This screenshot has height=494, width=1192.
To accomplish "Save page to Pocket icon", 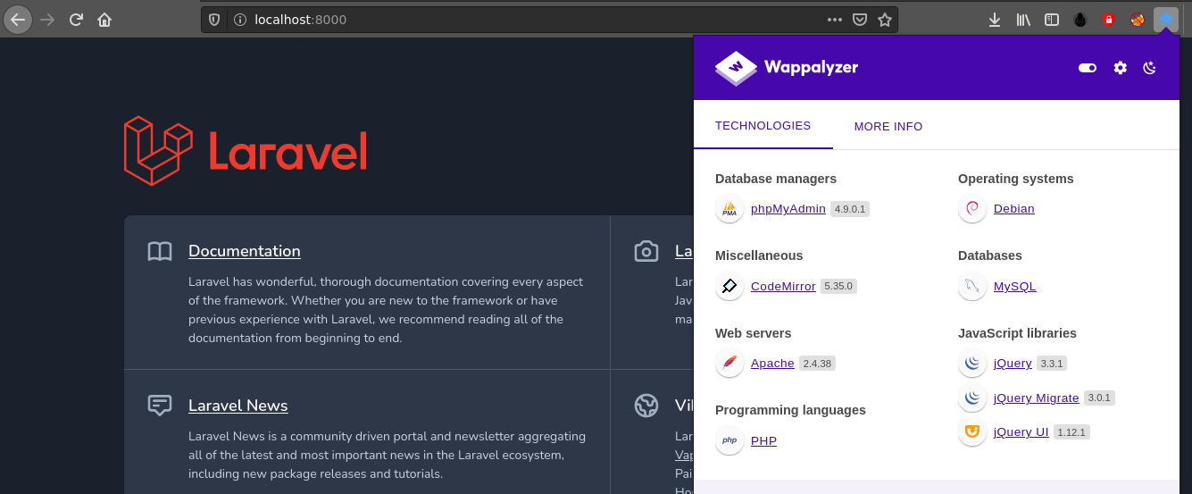I will point(859,20).
